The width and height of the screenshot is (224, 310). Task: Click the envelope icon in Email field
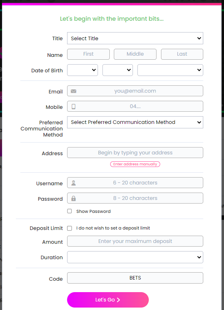pos(74,91)
